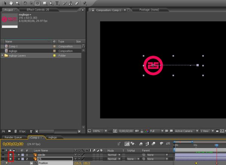Expand the mglogo Layers folder
226x165 pixels.
[x=2, y=55]
